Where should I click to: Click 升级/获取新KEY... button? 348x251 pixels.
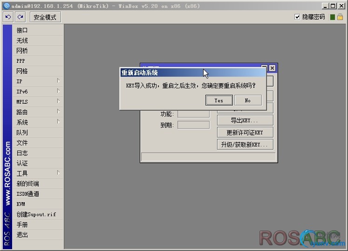(x=245, y=145)
